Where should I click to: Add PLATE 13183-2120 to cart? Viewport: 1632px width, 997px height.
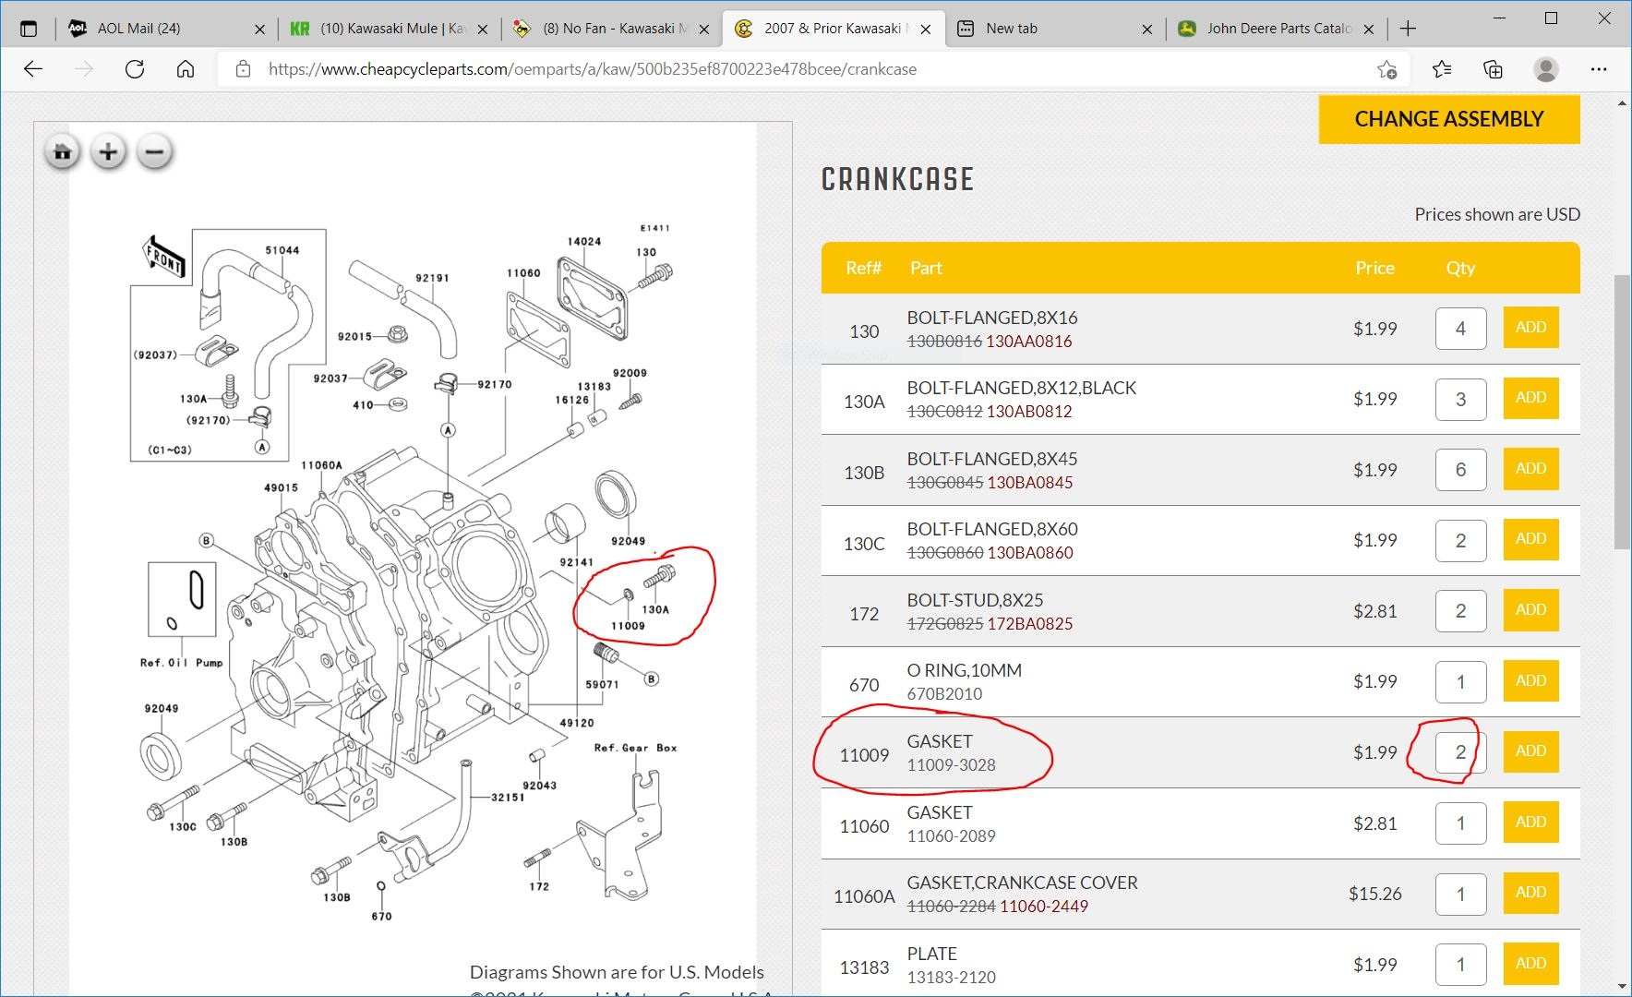click(x=1530, y=964)
